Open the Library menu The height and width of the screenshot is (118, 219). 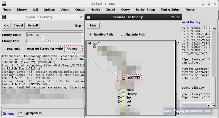pos(22,10)
